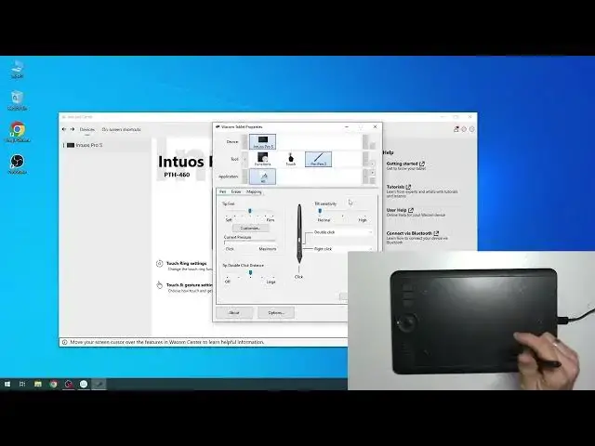The image size is (595, 446).
Task: Click the Options button
Action: (276, 313)
